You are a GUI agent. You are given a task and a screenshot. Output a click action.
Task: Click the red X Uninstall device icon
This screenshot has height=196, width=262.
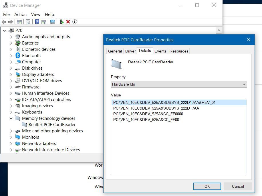pyautogui.click(x=68, y=22)
